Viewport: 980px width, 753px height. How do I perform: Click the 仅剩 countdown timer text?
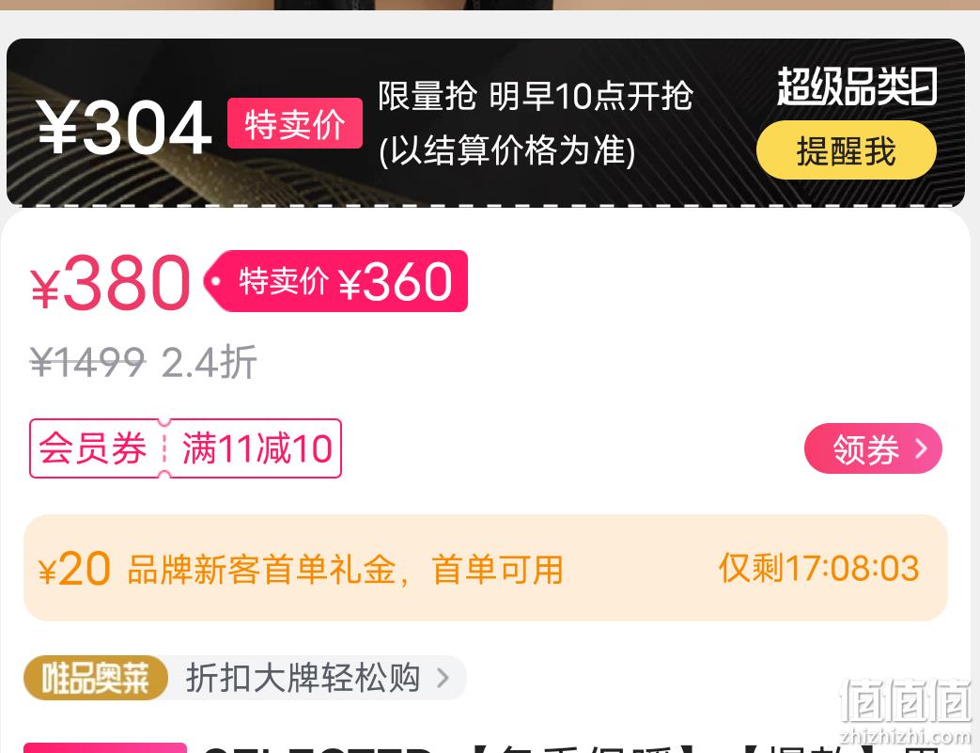[818, 568]
